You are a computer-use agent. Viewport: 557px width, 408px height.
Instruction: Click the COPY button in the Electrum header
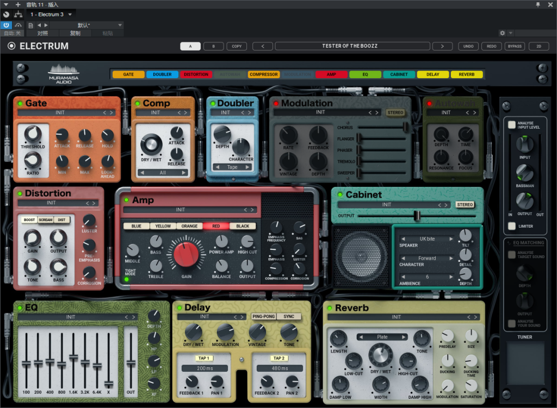pos(237,46)
